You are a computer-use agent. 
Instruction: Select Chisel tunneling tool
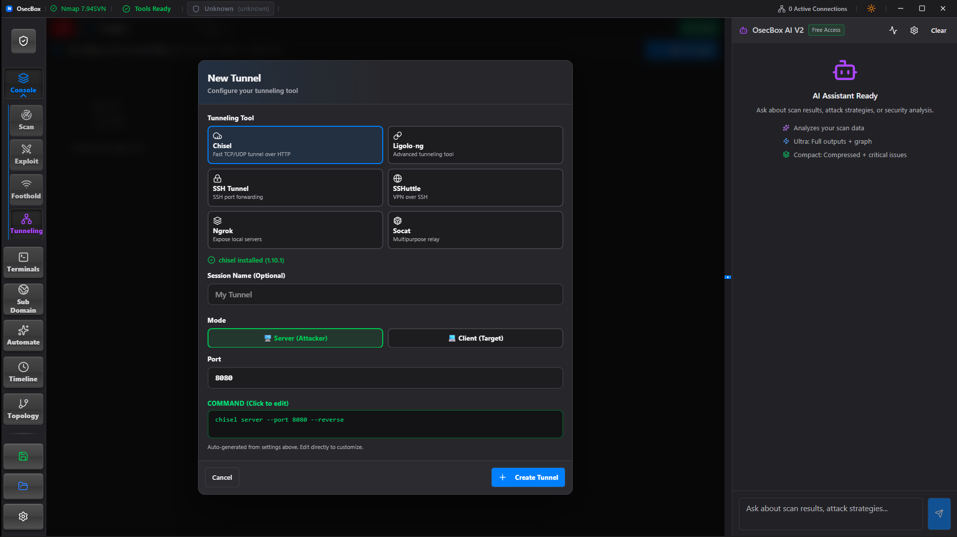point(295,145)
